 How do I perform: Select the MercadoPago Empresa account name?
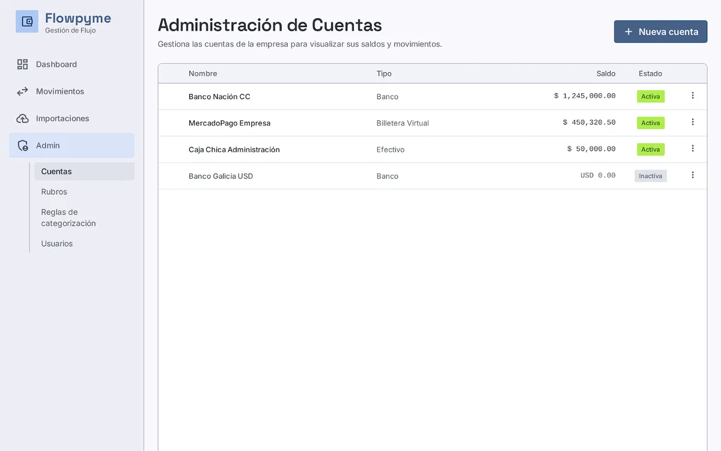[230, 123]
